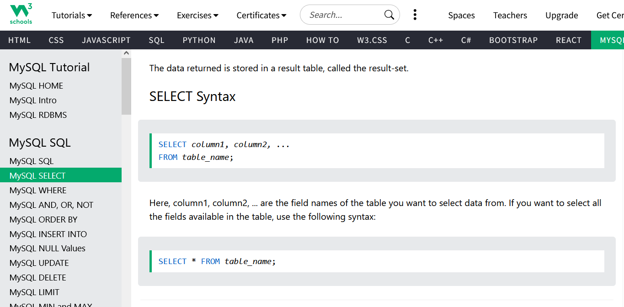Click the sidebar scroll up arrow
Screen dimensions: 624x307
(x=126, y=53)
